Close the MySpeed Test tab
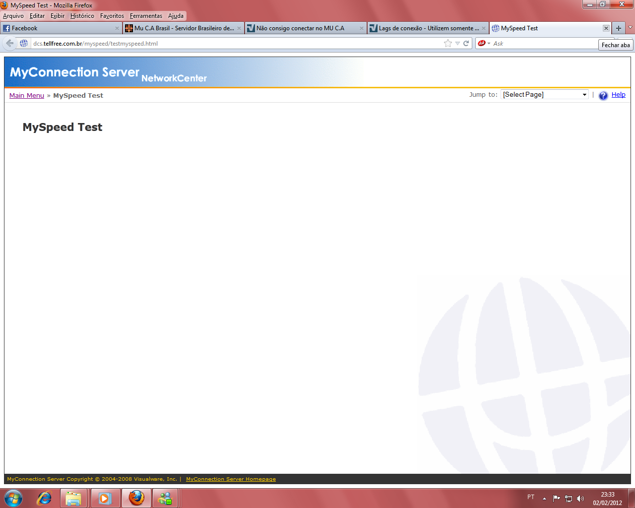This screenshot has width=635, height=508. click(606, 28)
